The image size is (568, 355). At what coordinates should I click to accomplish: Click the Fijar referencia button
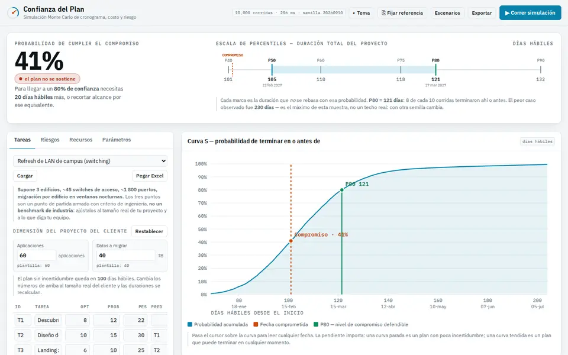click(x=402, y=13)
